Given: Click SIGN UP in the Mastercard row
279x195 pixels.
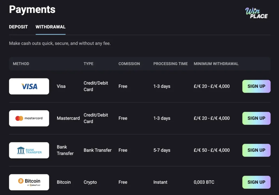Looking at the screenshot, I should [x=256, y=118].
